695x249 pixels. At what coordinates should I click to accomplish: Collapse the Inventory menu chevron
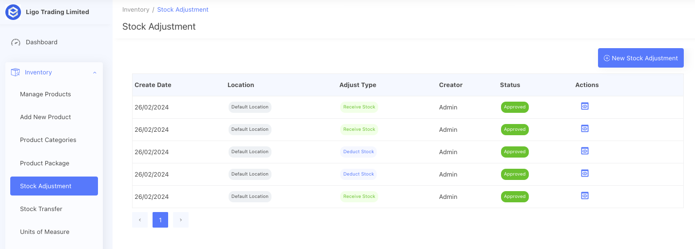(95, 73)
